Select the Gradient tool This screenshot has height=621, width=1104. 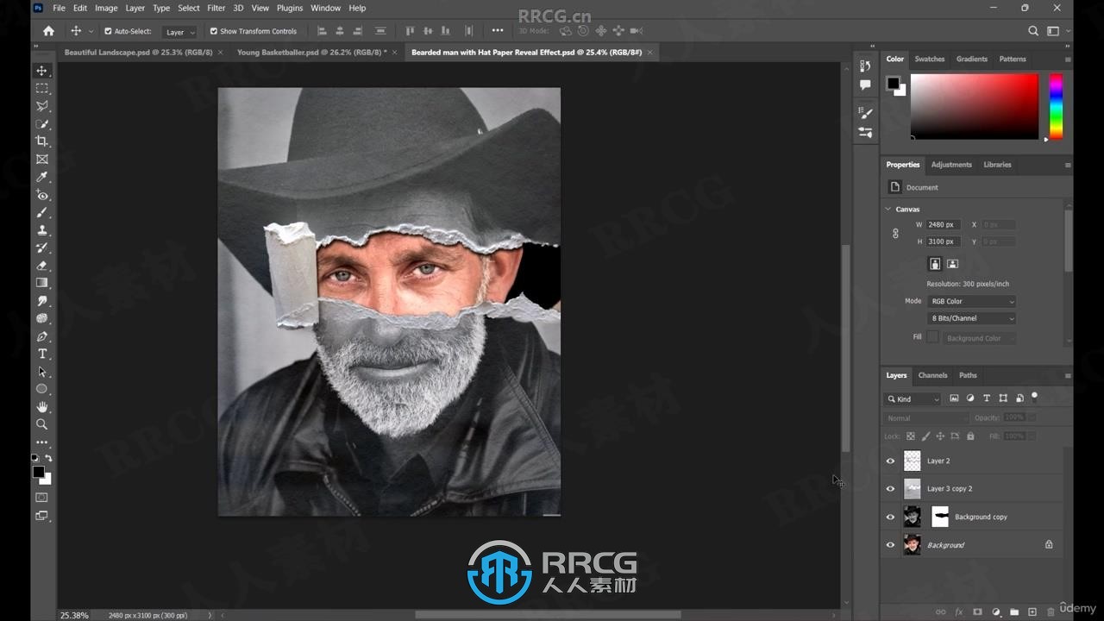pyautogui.click(x=41, y=283)
